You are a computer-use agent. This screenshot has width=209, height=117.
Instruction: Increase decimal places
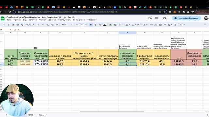(52, 25)
